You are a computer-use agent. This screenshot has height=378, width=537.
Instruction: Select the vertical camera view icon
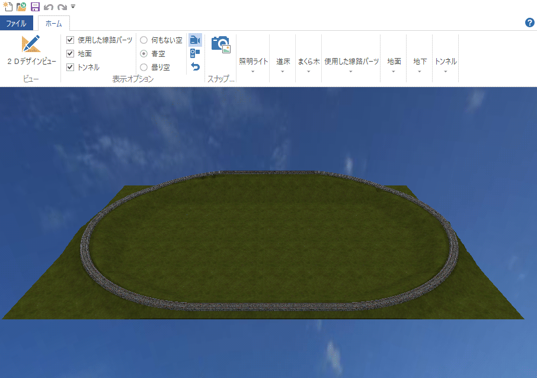click(x=194, y=53)
